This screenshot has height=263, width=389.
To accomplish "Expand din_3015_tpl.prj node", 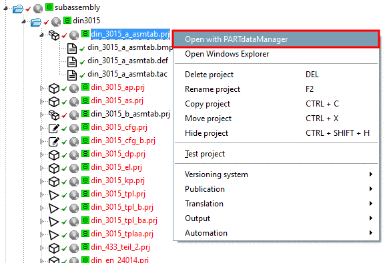I will pos(41,195).
